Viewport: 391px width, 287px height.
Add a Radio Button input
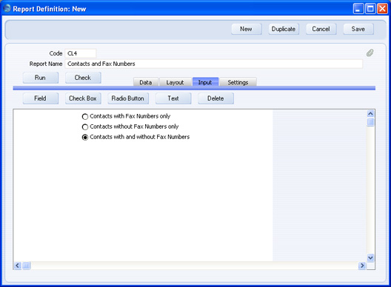point(128,98)
